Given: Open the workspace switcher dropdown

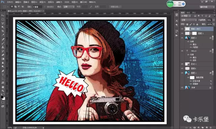Looking at the screenshot, I should [207, 7].
